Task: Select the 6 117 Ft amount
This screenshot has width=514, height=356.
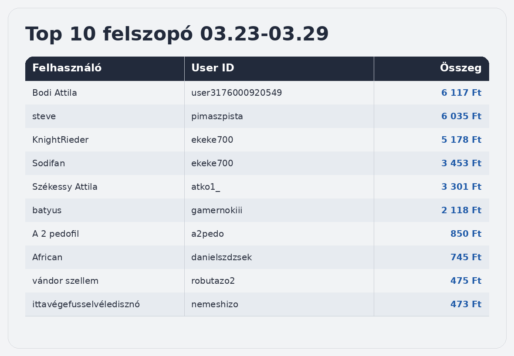Action: click(x=461, y=93)
